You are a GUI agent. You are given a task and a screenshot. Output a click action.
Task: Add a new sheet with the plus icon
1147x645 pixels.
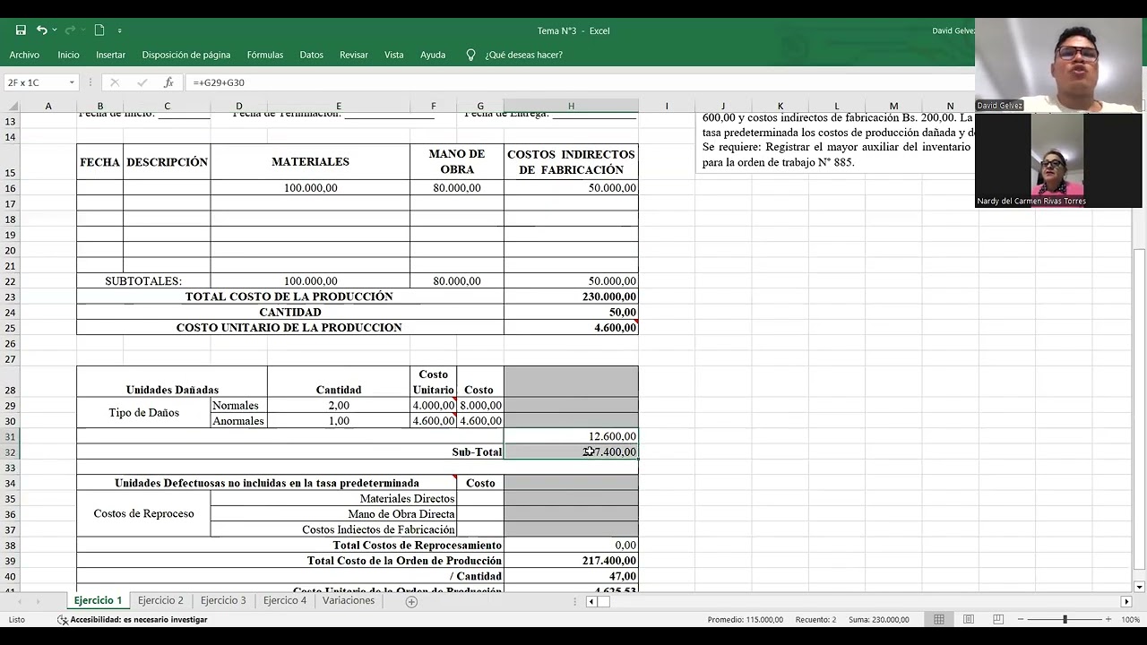pyautogui.click(x=411, y=601)
